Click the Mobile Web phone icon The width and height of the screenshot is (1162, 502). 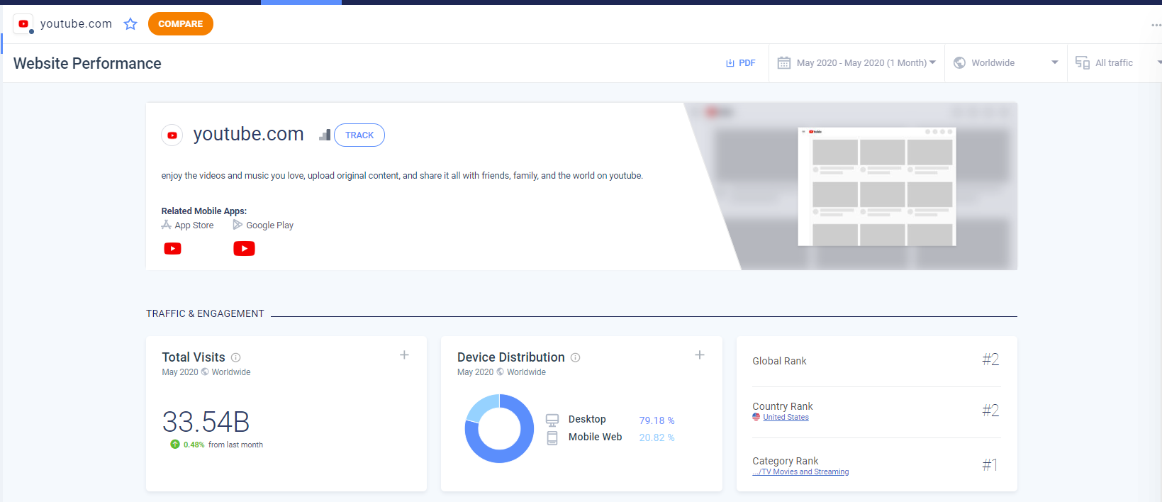552,438
